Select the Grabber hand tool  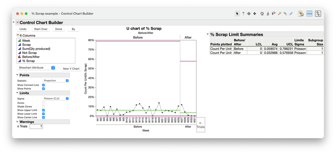pyautogui.click(x=262, y=14)
